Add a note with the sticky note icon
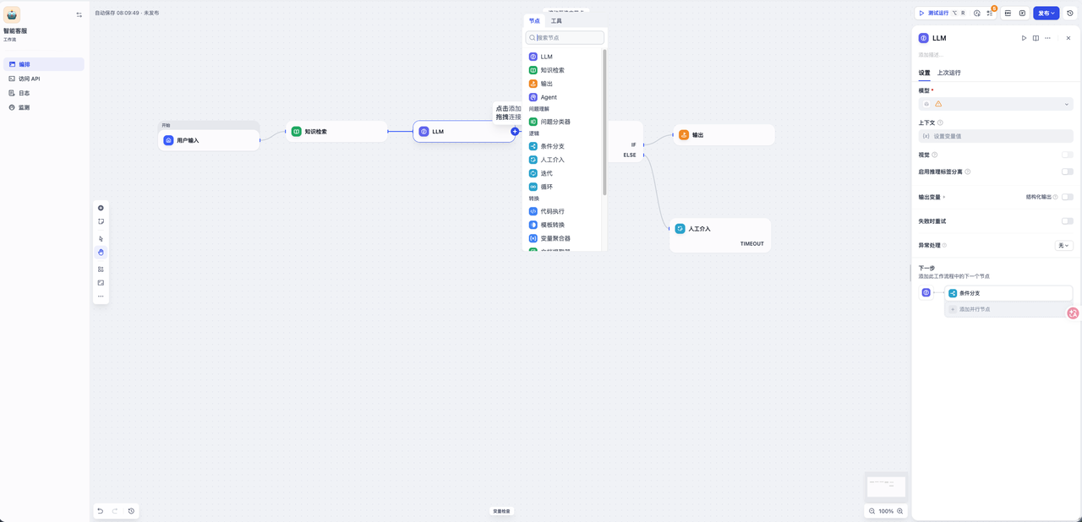Screen dimensions: 1082x522 point(101,222)
